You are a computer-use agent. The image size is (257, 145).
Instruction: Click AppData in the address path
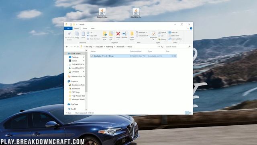[99, 47]
